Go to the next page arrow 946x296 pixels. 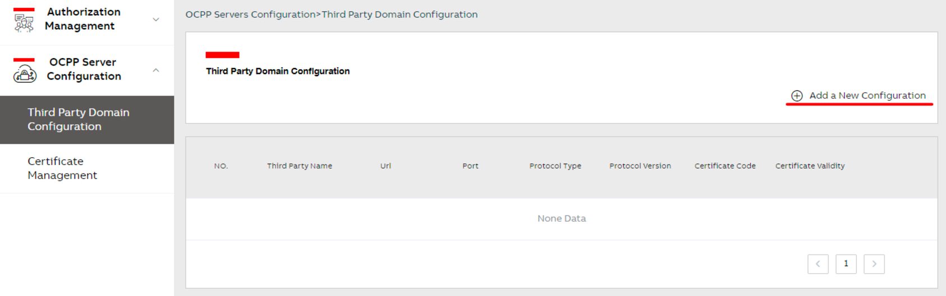tap(874, 264)
